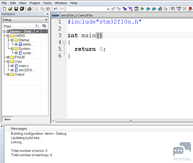Open the Help menu
Screen dimensions: 193x163
coord(74,3)
